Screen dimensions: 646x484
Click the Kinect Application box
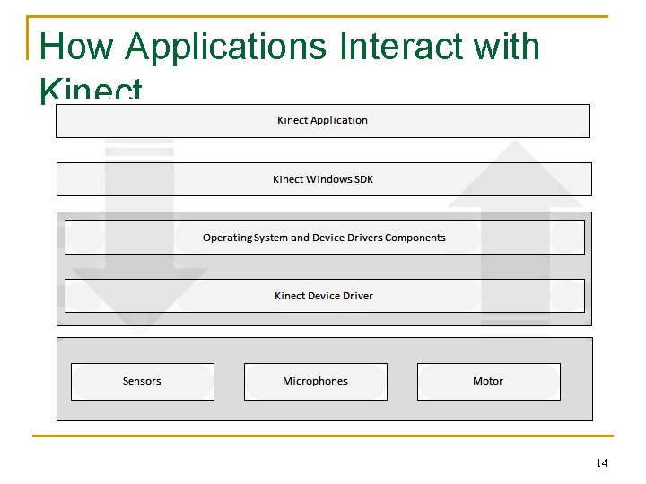[x=323, y=121]
